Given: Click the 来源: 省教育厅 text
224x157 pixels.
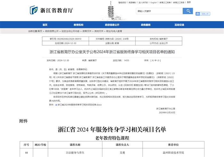Looking at the screenshot, I should [x=89, y=61].
